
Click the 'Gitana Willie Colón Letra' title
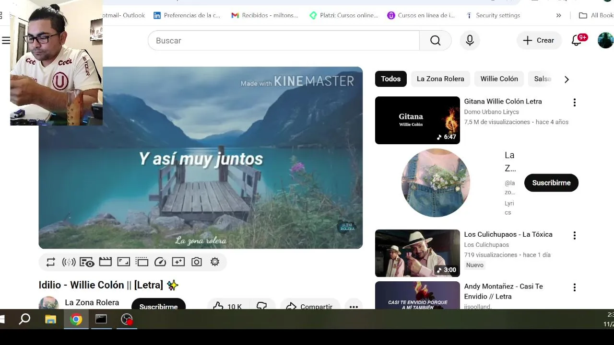point(503,102)
